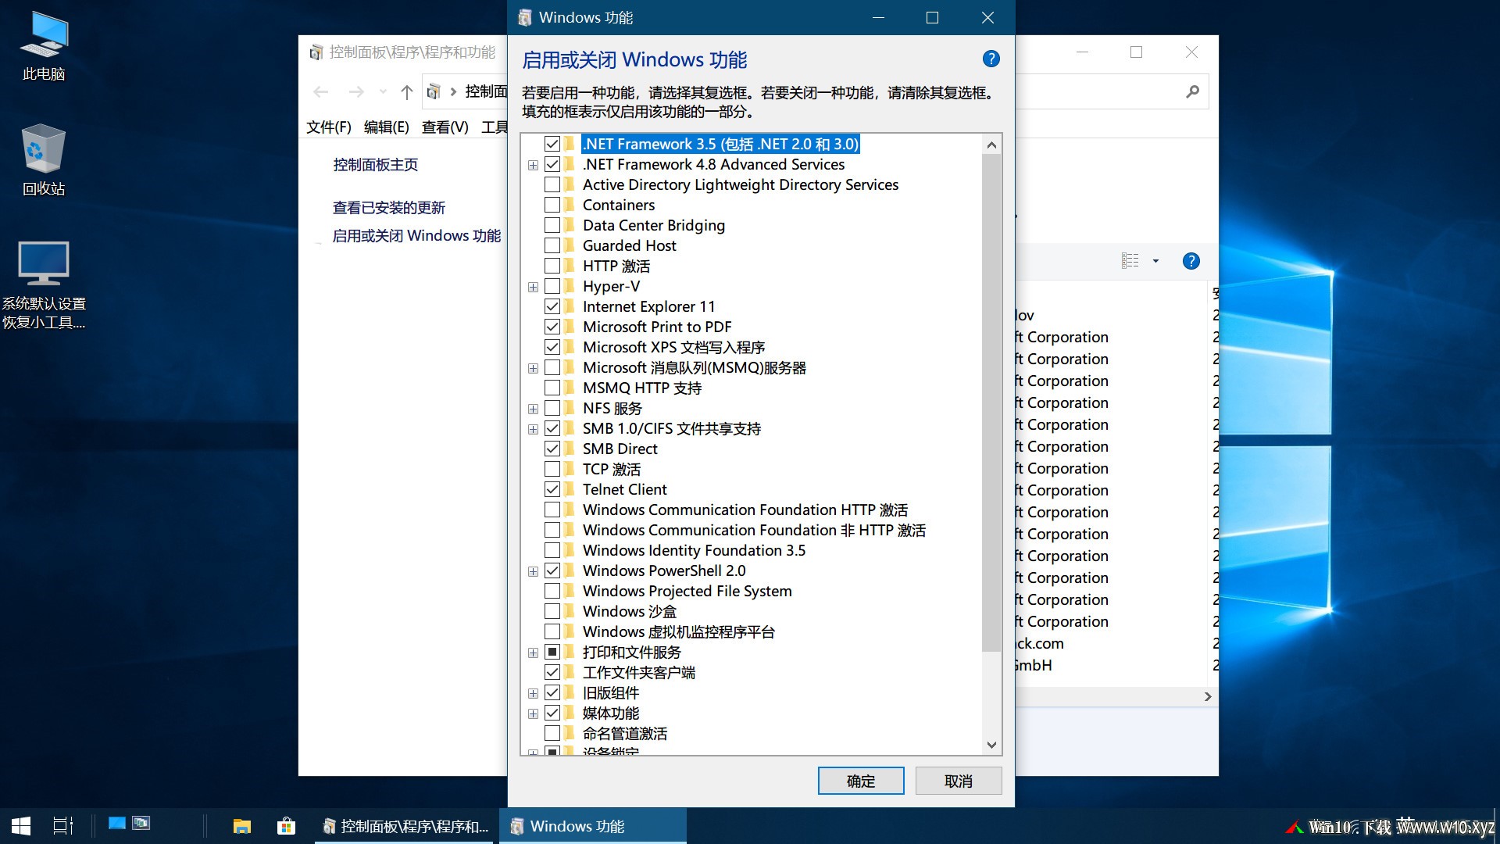Go back in the Control Panel window
1500x844 pixels.
pyautogui.click(x=320, y=92)
